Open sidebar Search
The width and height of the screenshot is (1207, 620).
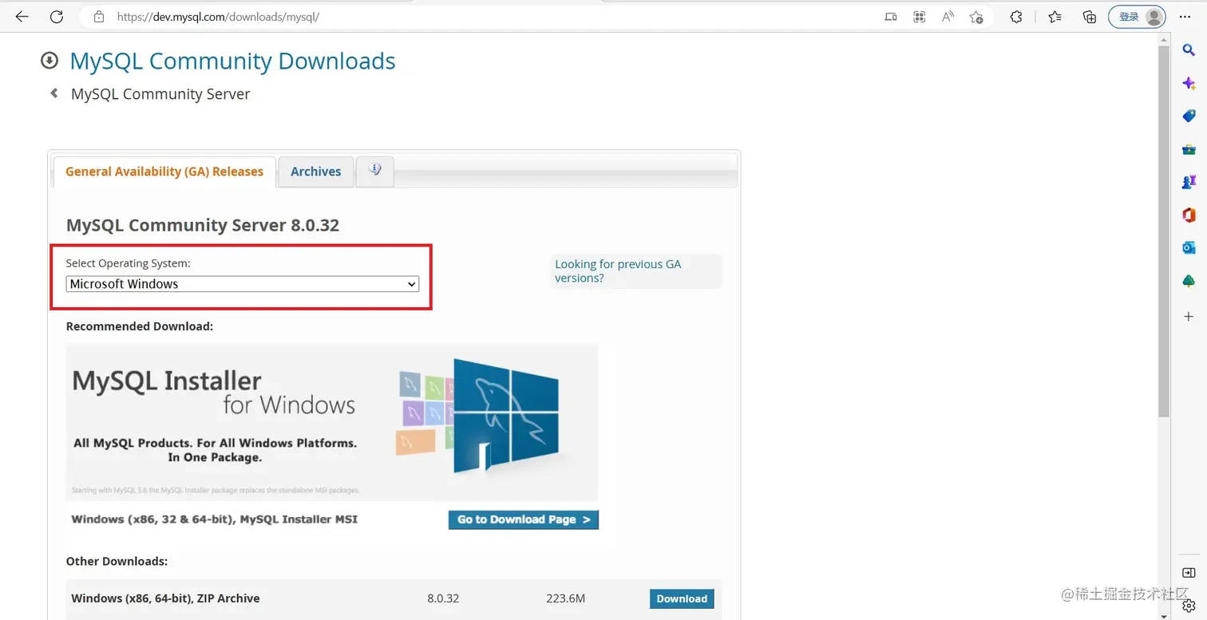tap(1189, 50)
